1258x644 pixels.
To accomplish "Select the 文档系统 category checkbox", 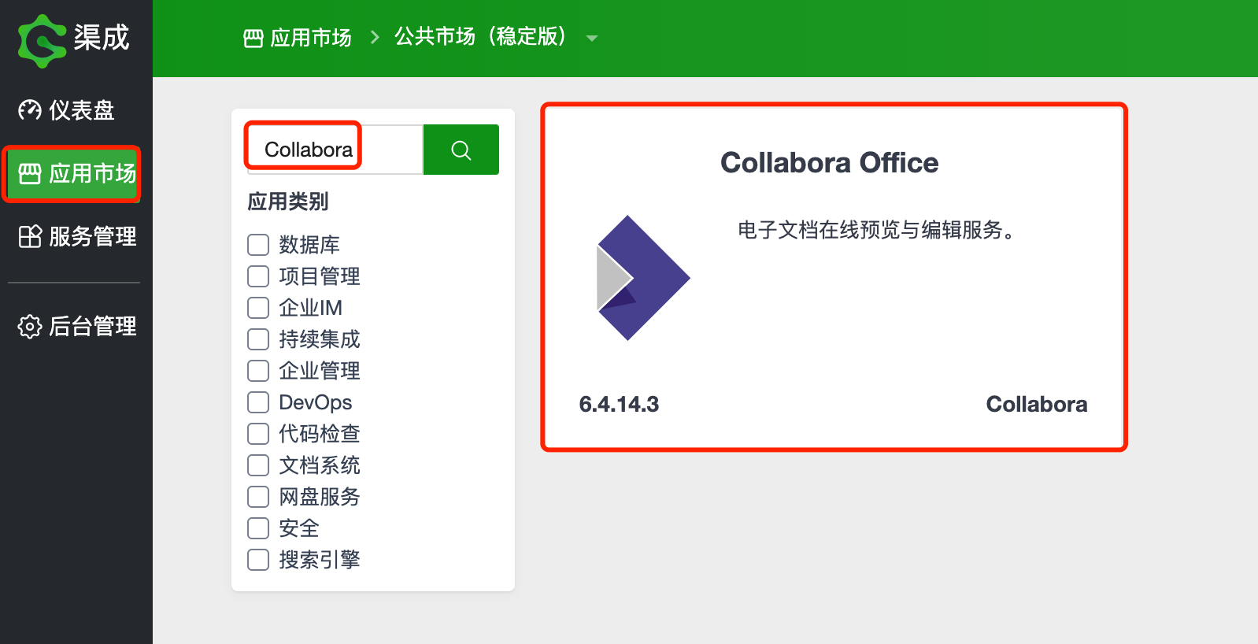I will 258,465.
